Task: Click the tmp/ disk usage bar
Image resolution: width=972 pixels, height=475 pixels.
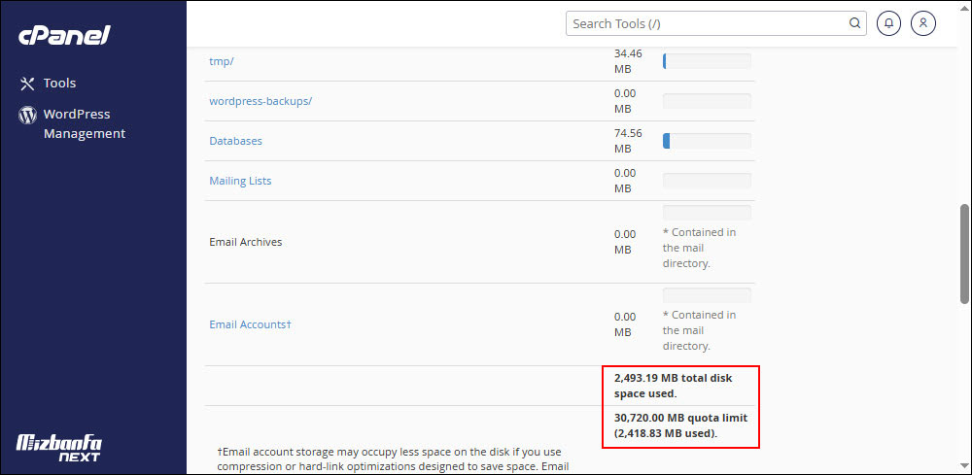Action: [x=707, y=61]
